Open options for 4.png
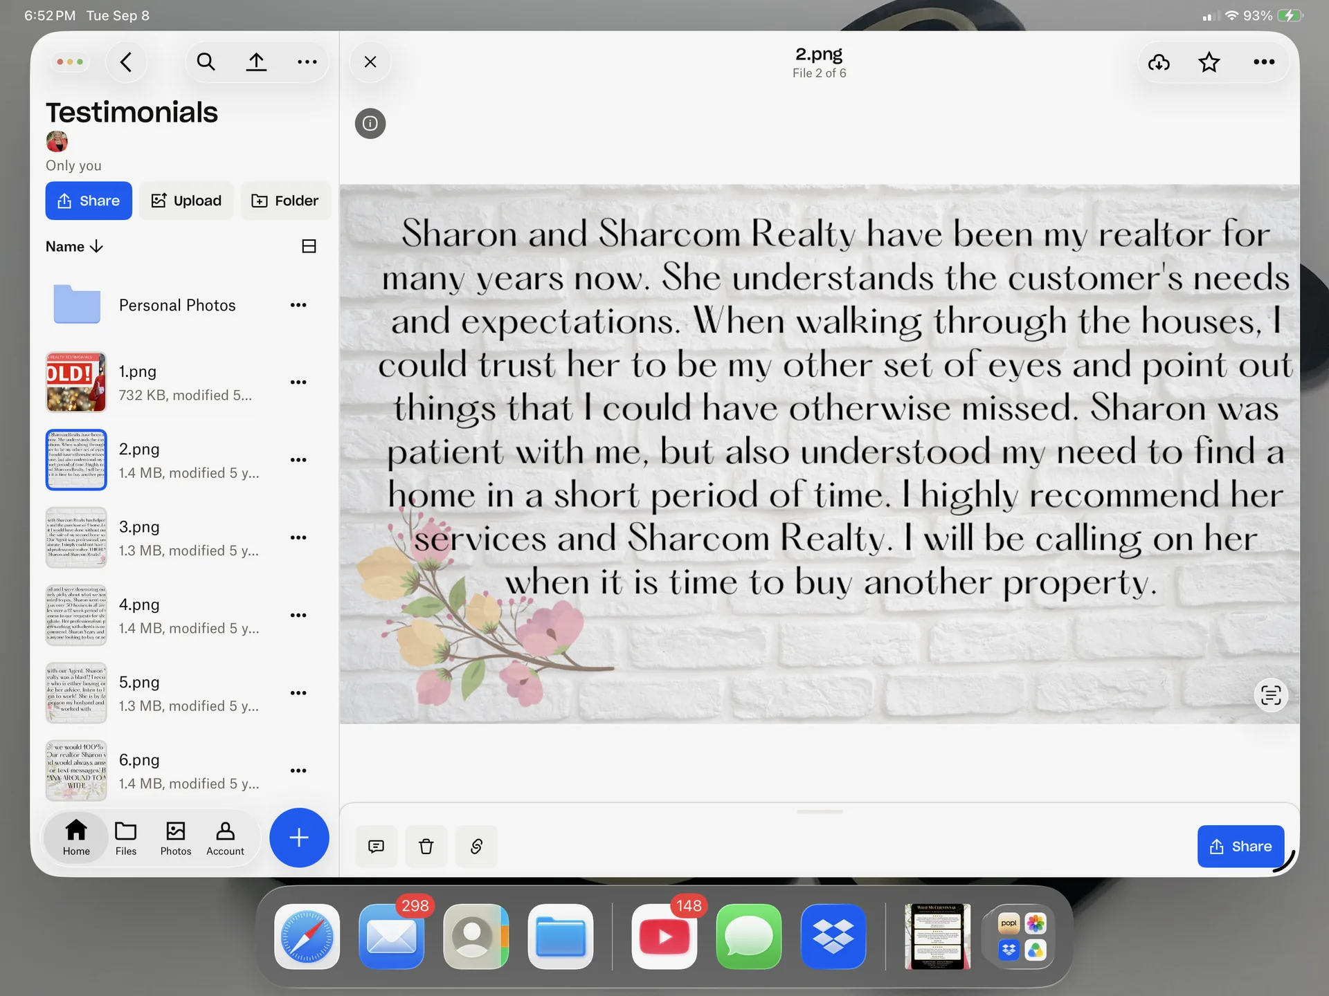 coord(298,615)
